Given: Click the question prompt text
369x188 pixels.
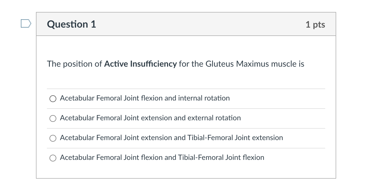Looking at the screenshot, I should pos(175,64).
